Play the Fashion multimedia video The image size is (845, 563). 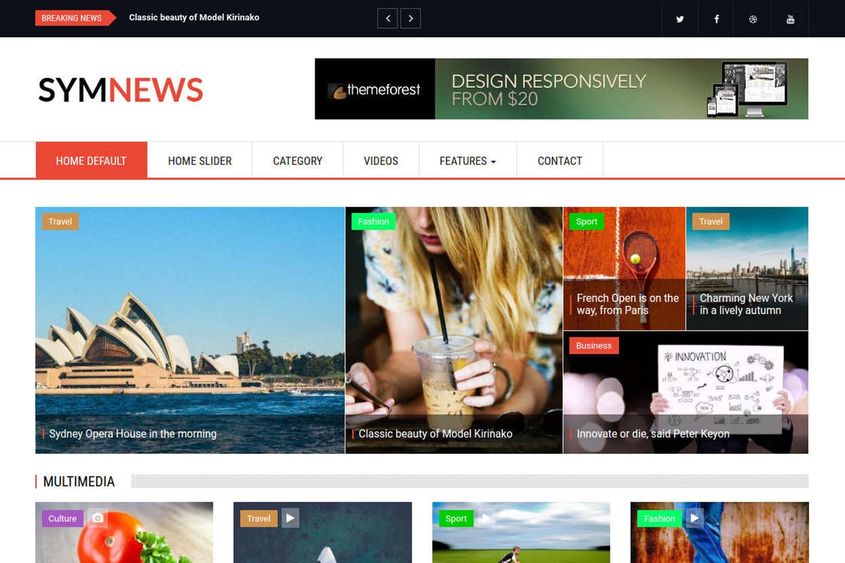pos(694,517)
